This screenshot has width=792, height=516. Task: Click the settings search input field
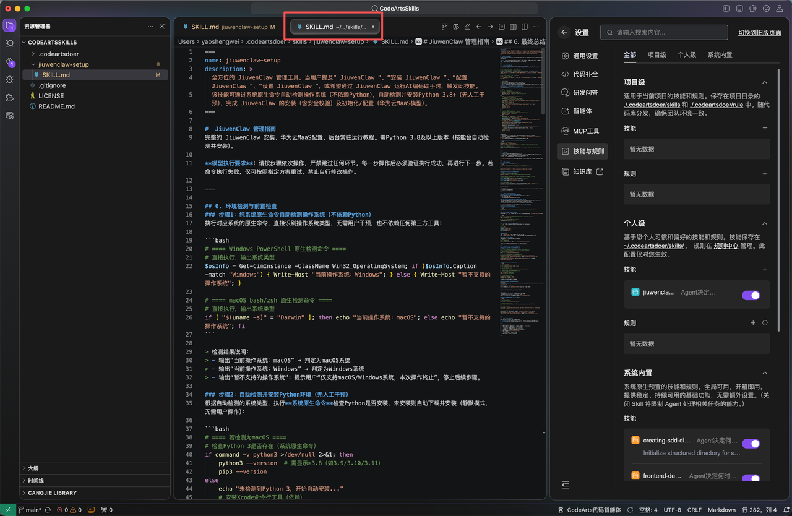point(663,32)
